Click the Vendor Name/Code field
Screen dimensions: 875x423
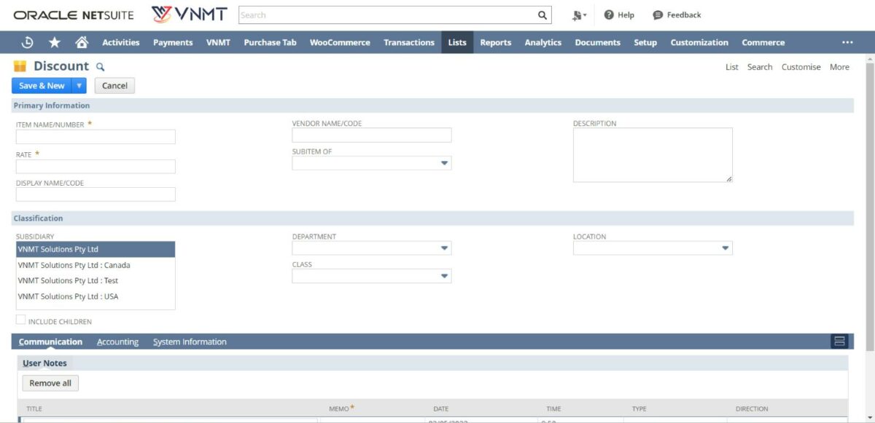(x=372, y=135)
